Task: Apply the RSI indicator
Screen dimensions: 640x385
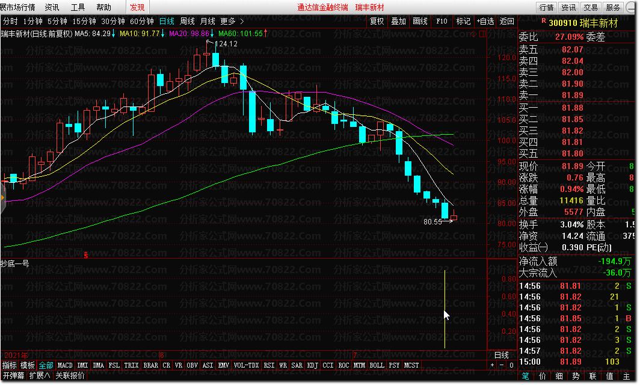Action: coord(269,365)
